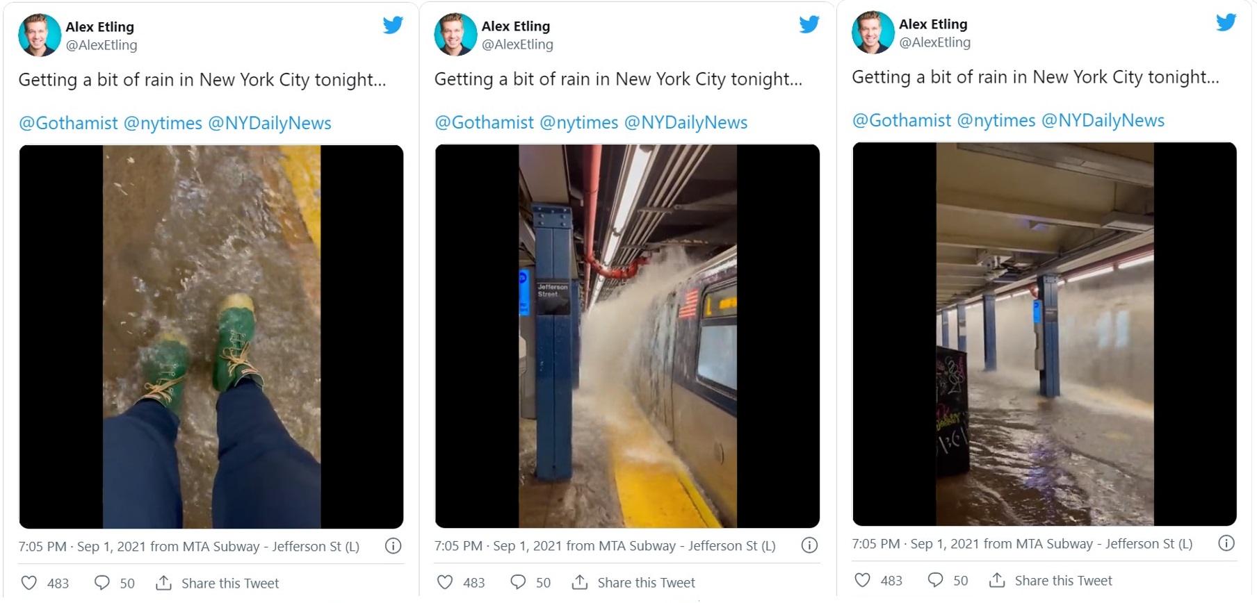The image size is (1257, 603).
Task: Click the share arrow icon on middle tweet
Action: [x=580, y=582]
